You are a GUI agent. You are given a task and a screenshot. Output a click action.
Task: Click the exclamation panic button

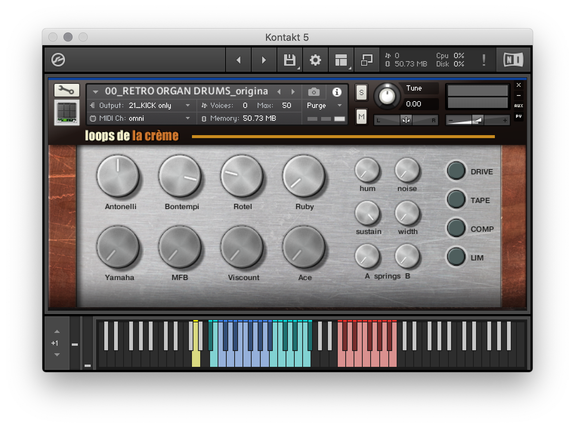(x=484, y=60)
